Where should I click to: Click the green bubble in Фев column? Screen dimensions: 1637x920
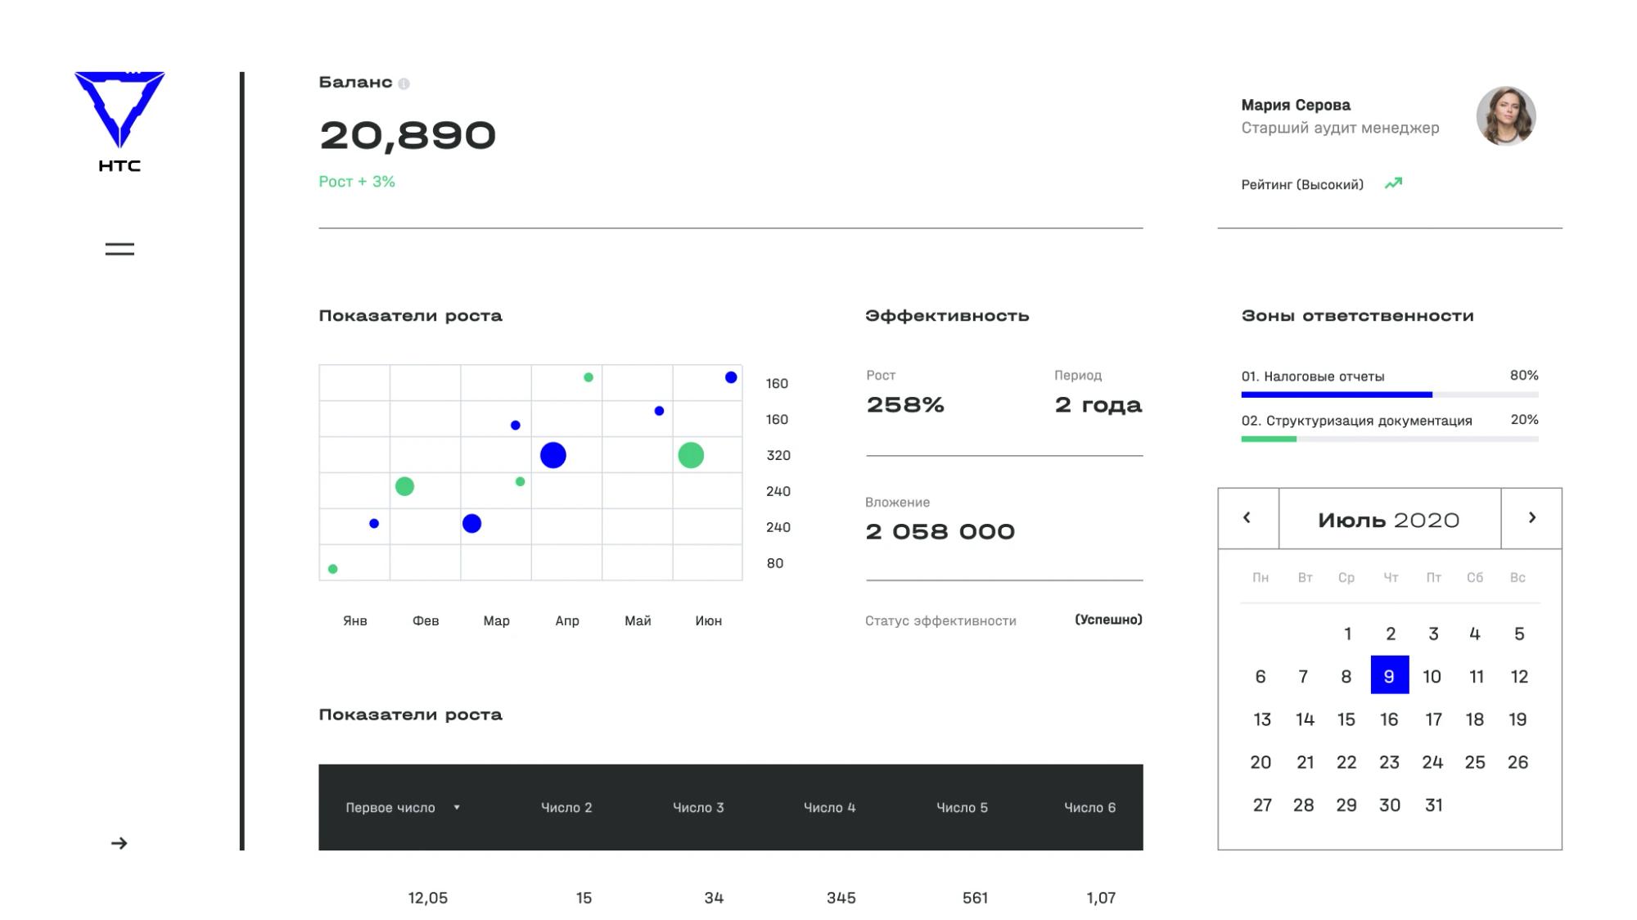[x=404, y=486]
